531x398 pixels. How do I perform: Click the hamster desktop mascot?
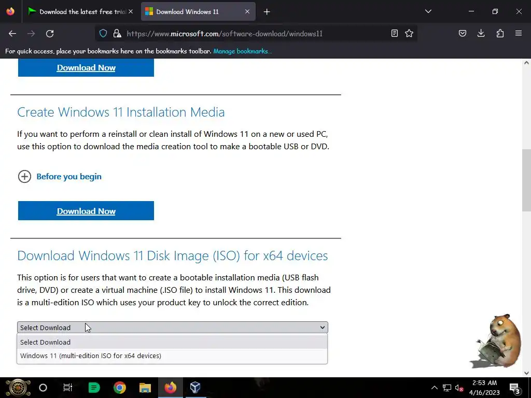pyautogui.click(x=496, y=341)
